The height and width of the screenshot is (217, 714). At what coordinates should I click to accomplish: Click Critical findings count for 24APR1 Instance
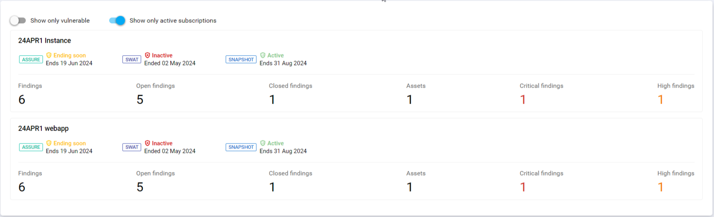coord(523,100)
